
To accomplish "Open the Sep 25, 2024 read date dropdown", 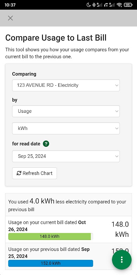I will pyautogui.click(x=66, y=156).
